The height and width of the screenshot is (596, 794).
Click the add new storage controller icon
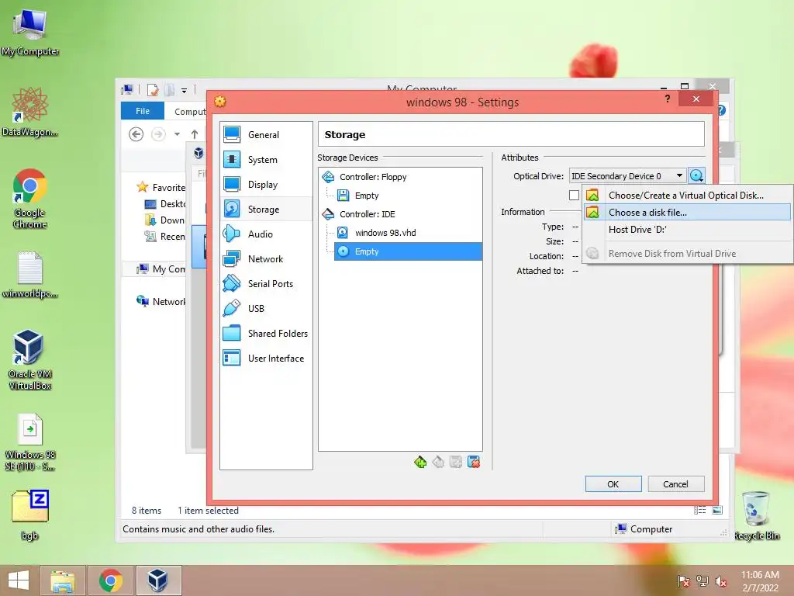coord(419,462)
